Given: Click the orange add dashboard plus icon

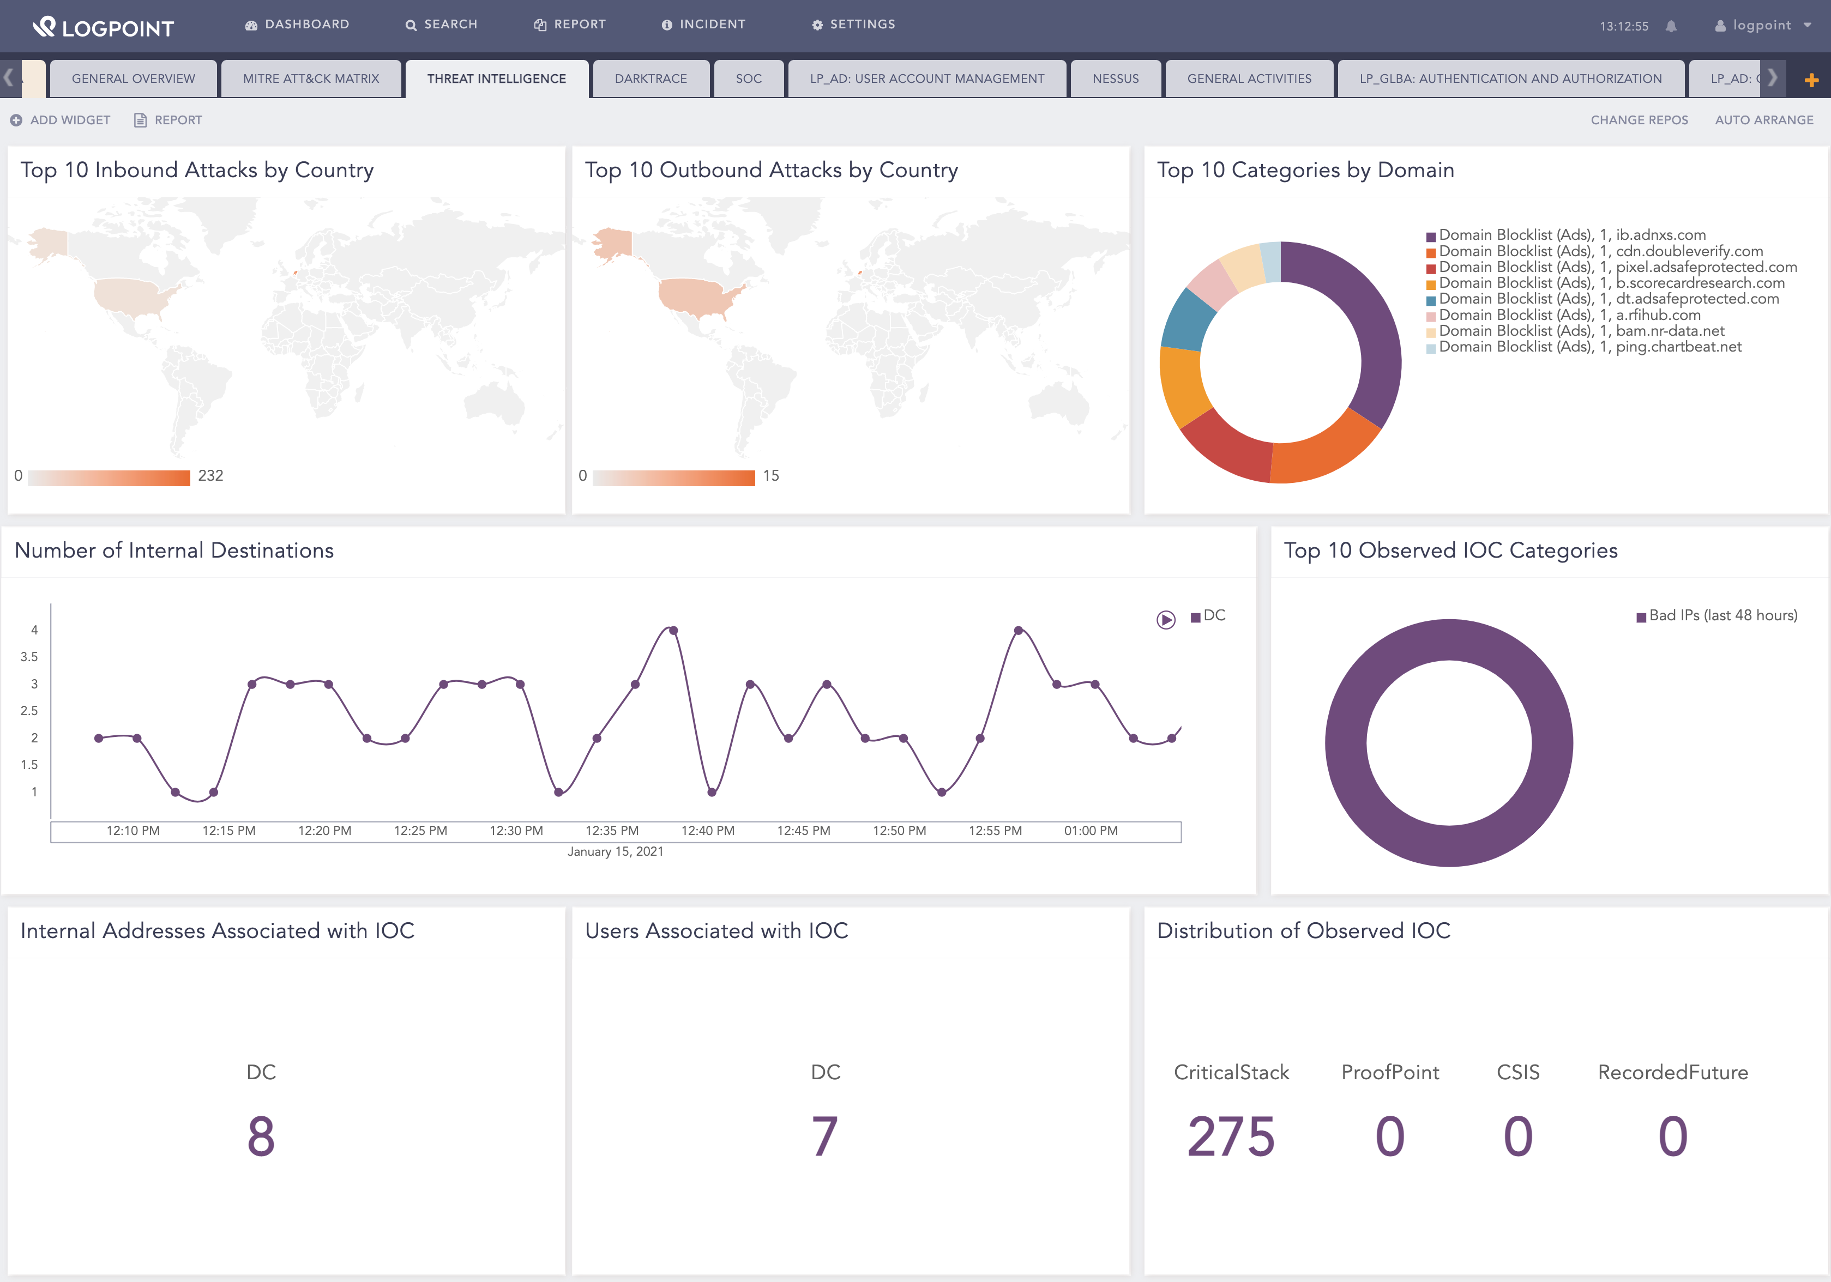Looking at the screenshot, I should tap(1811, 80).
